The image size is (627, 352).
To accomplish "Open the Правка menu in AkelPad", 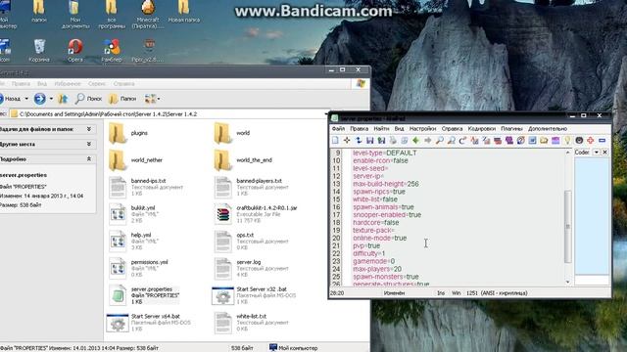I will (x=360, y=128).
